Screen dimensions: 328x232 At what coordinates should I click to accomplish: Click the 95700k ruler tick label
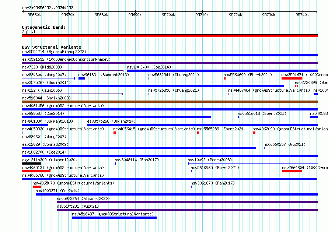click(168, 15)
